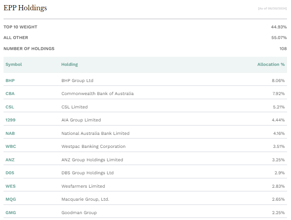Click the Holding column header

[69, 64]
